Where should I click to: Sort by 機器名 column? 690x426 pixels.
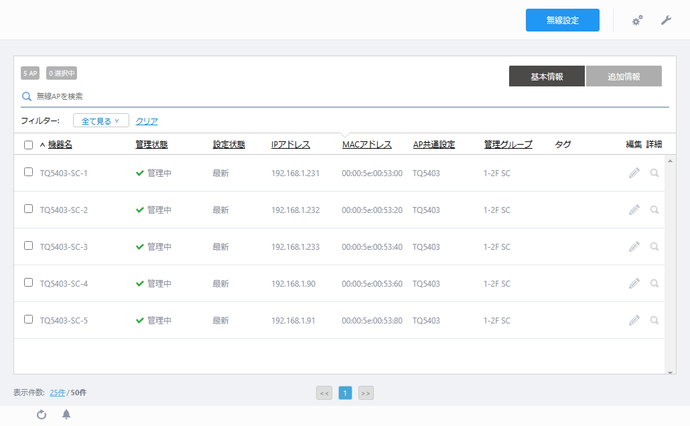(60, 145)
